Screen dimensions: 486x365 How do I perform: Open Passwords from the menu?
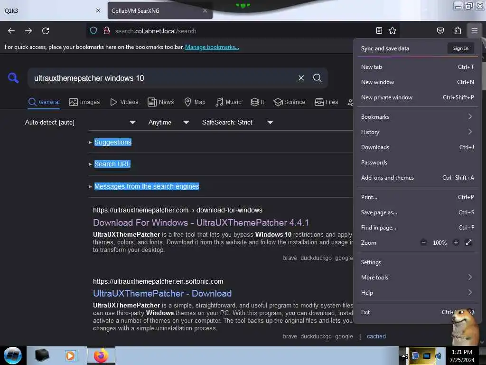417,163
